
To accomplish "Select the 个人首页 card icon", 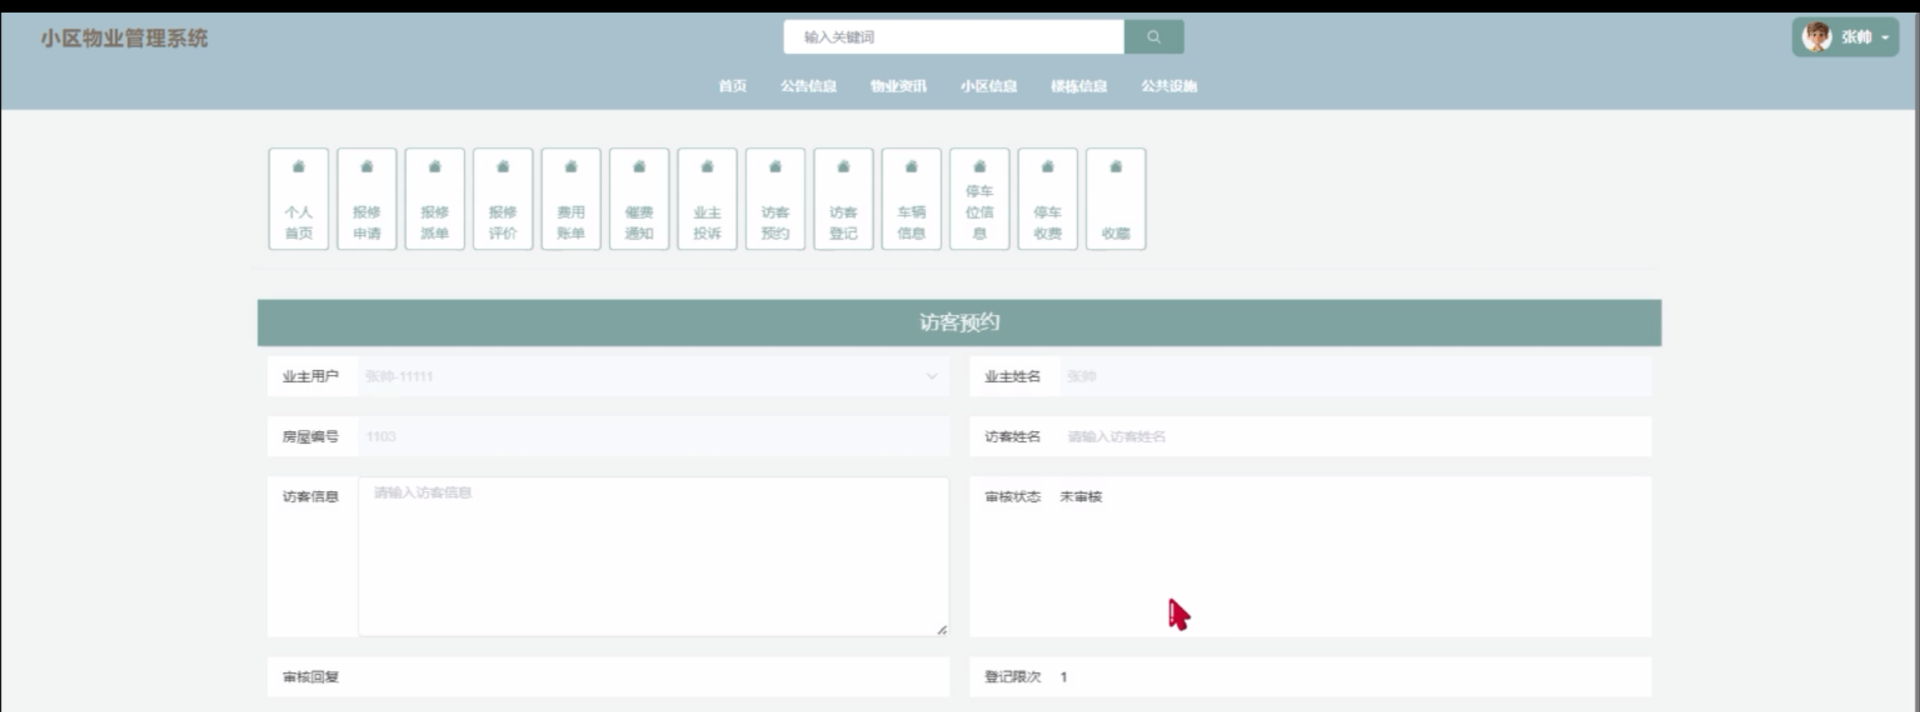I will point(298,199).
